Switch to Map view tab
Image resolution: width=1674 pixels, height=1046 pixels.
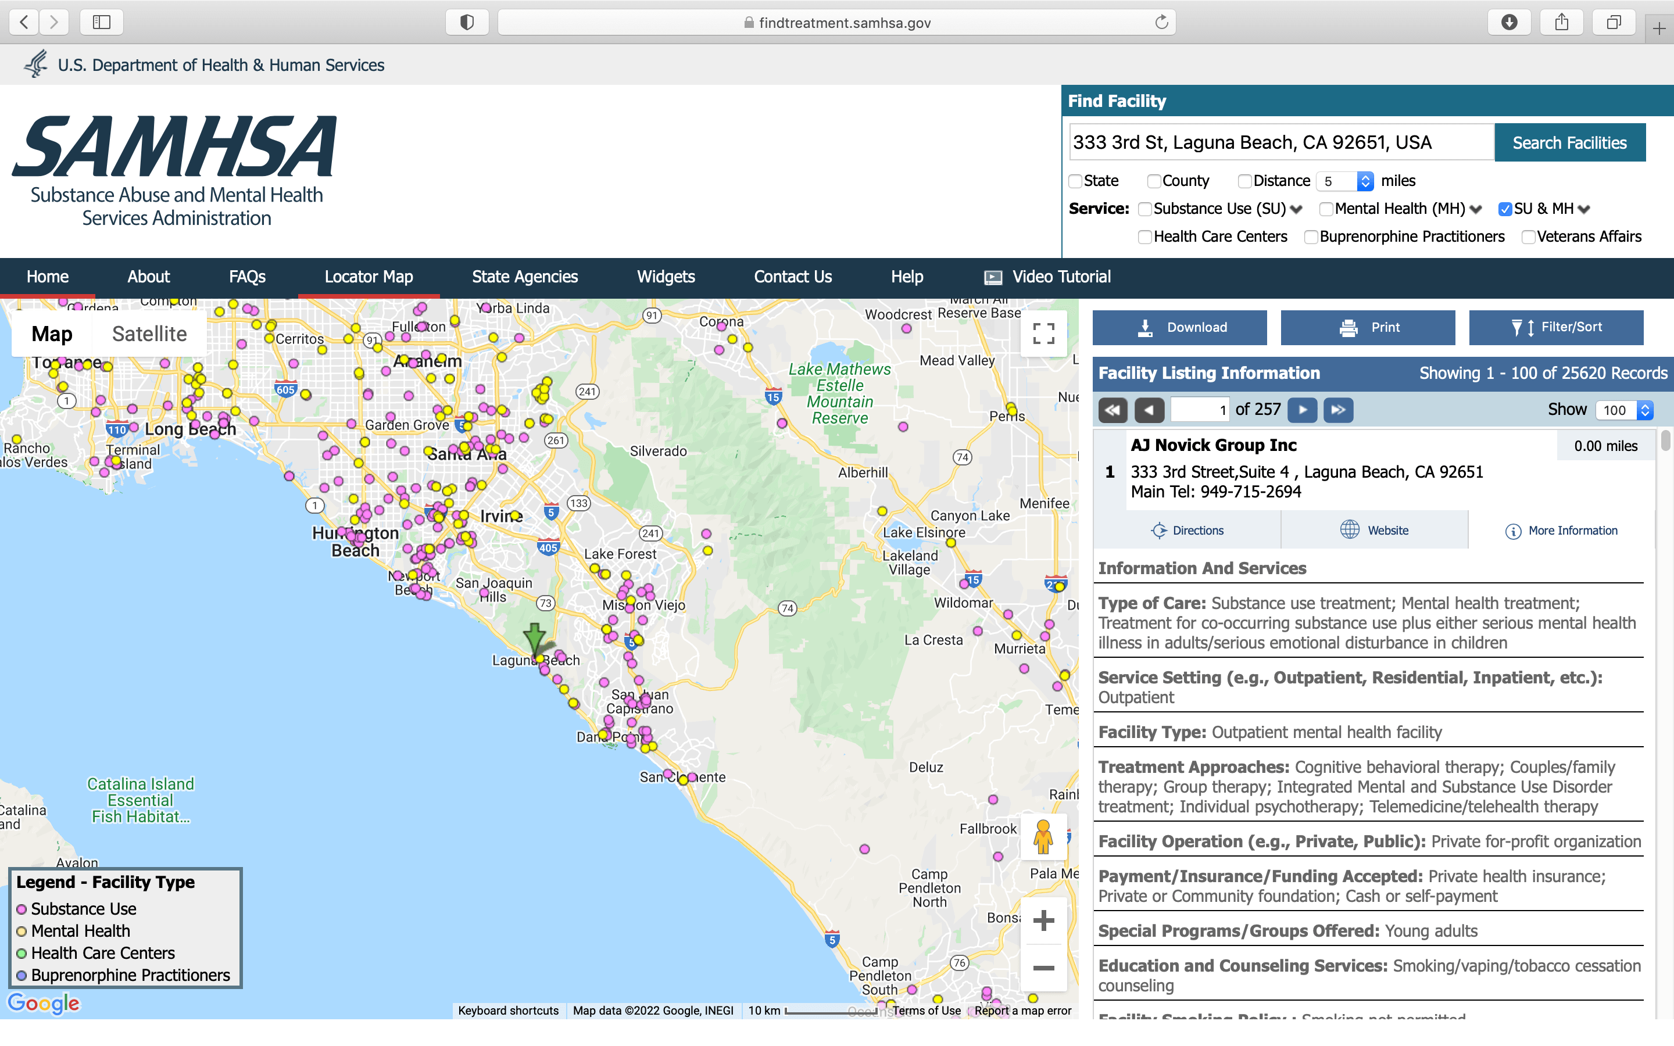pos(52,334)
